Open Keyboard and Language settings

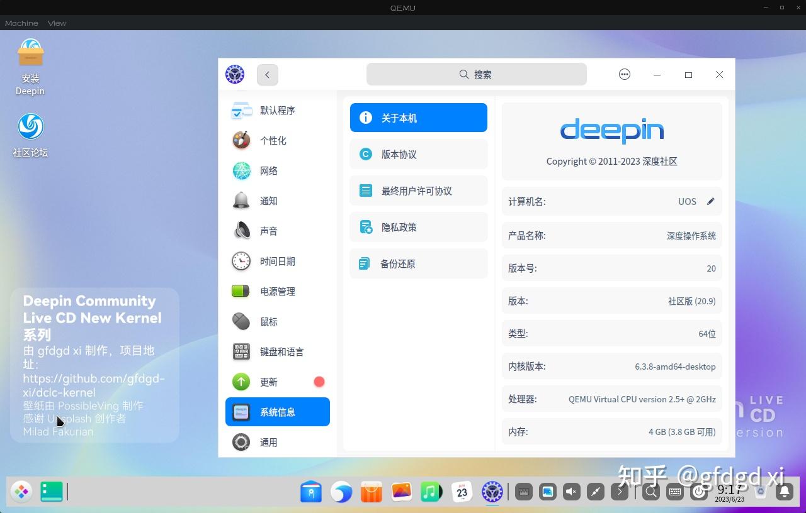click(281, 351)
